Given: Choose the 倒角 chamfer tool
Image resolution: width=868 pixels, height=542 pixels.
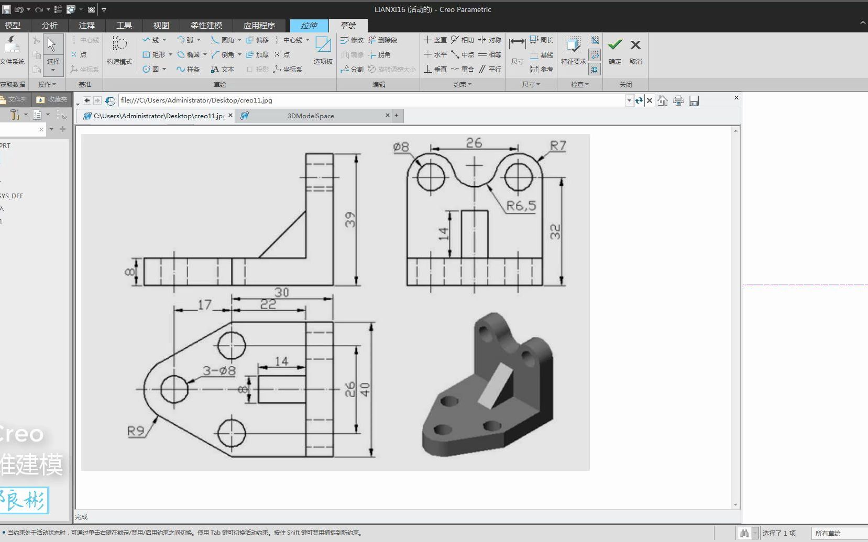Looking at the screenshot, I should pos(223,54).
